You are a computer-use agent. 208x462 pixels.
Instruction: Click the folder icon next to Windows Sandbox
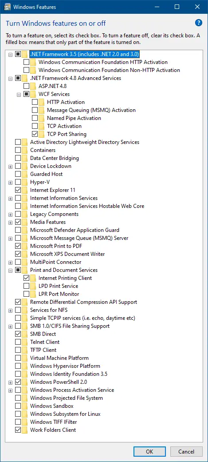25,406
